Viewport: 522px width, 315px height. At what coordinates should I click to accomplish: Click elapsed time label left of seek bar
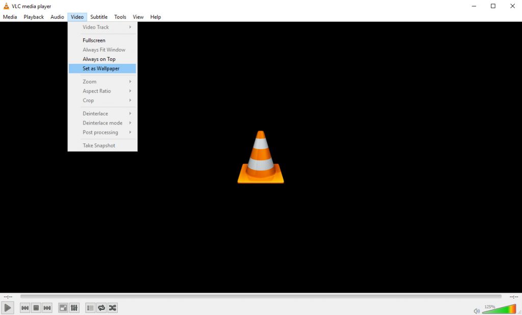(8, 297)
